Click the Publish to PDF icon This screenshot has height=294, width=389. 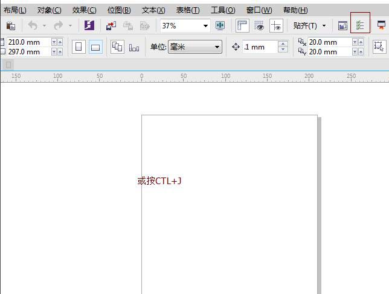(x=145, y=26)
